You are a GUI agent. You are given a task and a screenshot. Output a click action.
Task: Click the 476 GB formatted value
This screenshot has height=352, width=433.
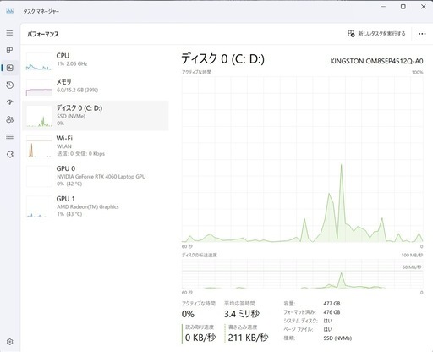coord(332,312)
